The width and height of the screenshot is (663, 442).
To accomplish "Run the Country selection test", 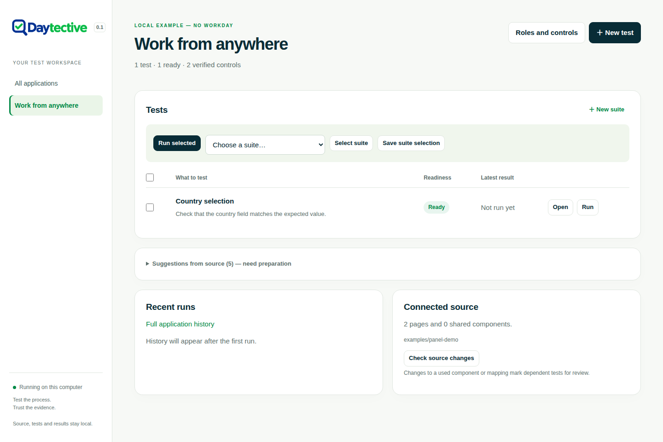I will click(587, 207).
